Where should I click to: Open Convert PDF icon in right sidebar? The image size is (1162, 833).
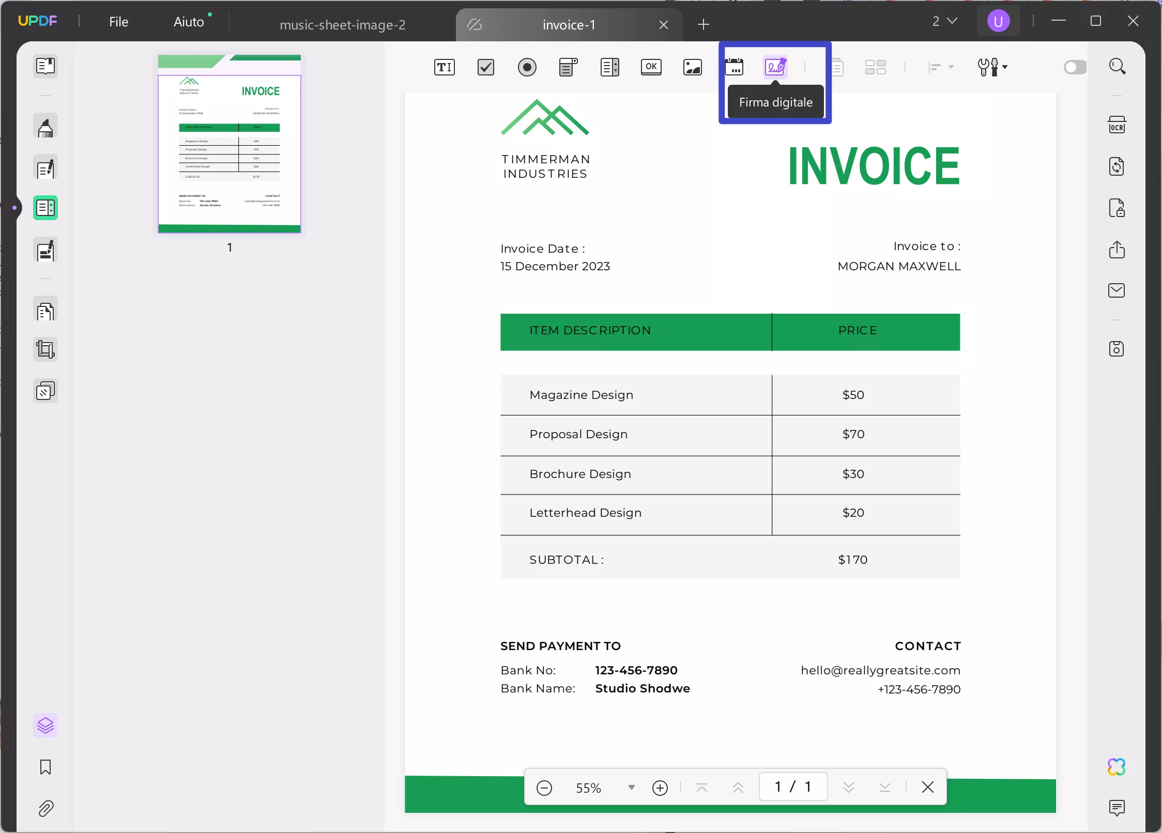click(1117, 166)
